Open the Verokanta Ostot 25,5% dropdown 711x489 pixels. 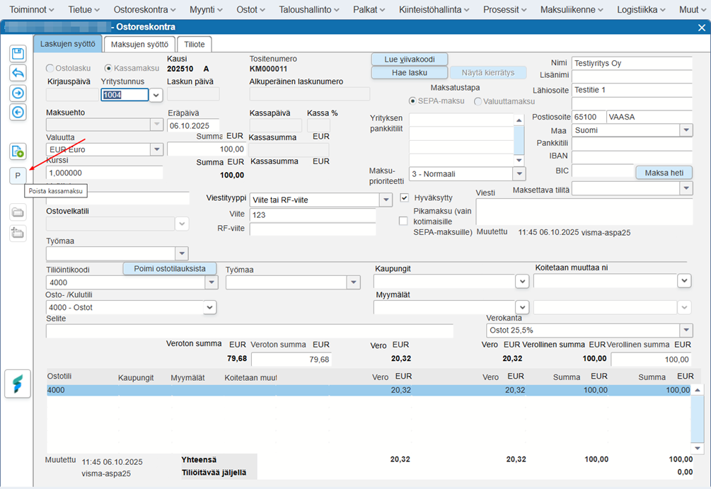point(686,330)
